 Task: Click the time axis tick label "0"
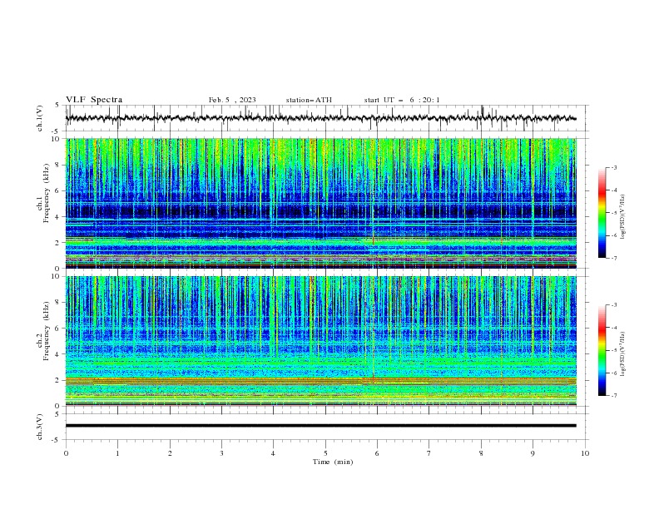coord(66,453)
